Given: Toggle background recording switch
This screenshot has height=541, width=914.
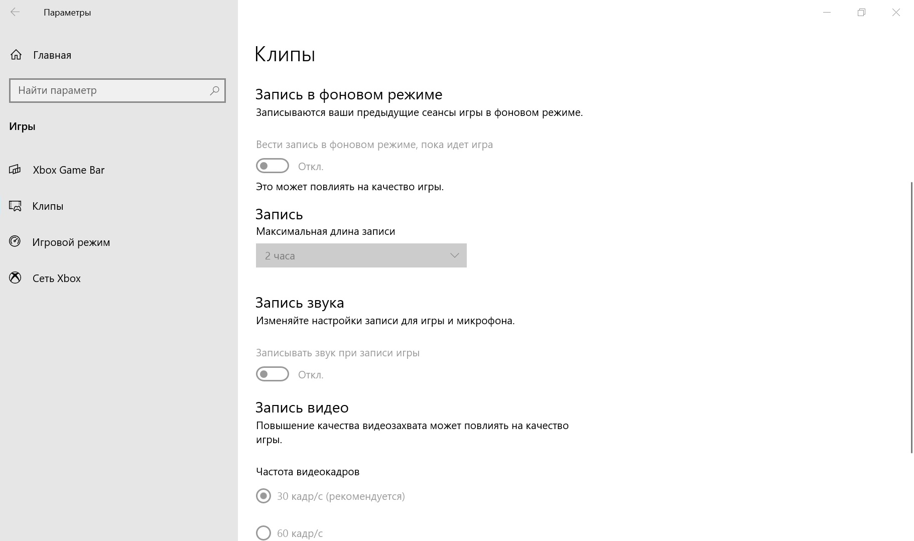Looking at the screenshot, I should pyautogui.click(x=273, y=166).
